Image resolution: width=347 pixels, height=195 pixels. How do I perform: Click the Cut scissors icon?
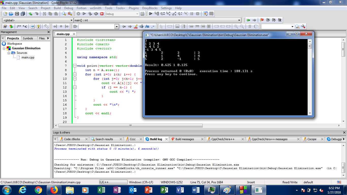click(x=44, y=14)
